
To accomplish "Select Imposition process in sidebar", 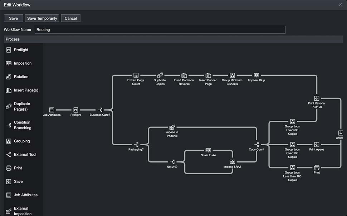I will click(19, 64).
